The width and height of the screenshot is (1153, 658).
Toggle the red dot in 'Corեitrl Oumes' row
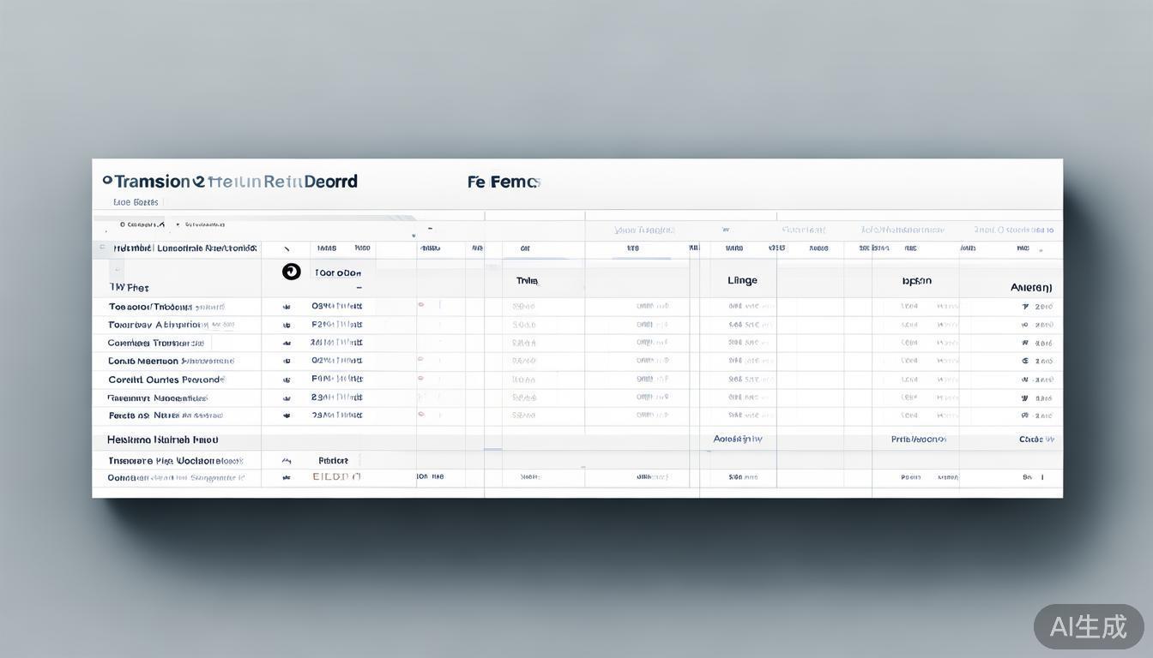point(420,378)
